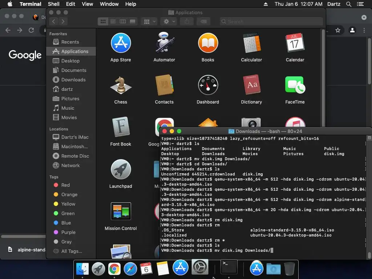The width and height of the screenshot is (372, 279).
Task: Click the Finder edit tags button
Action: [203, 21]
